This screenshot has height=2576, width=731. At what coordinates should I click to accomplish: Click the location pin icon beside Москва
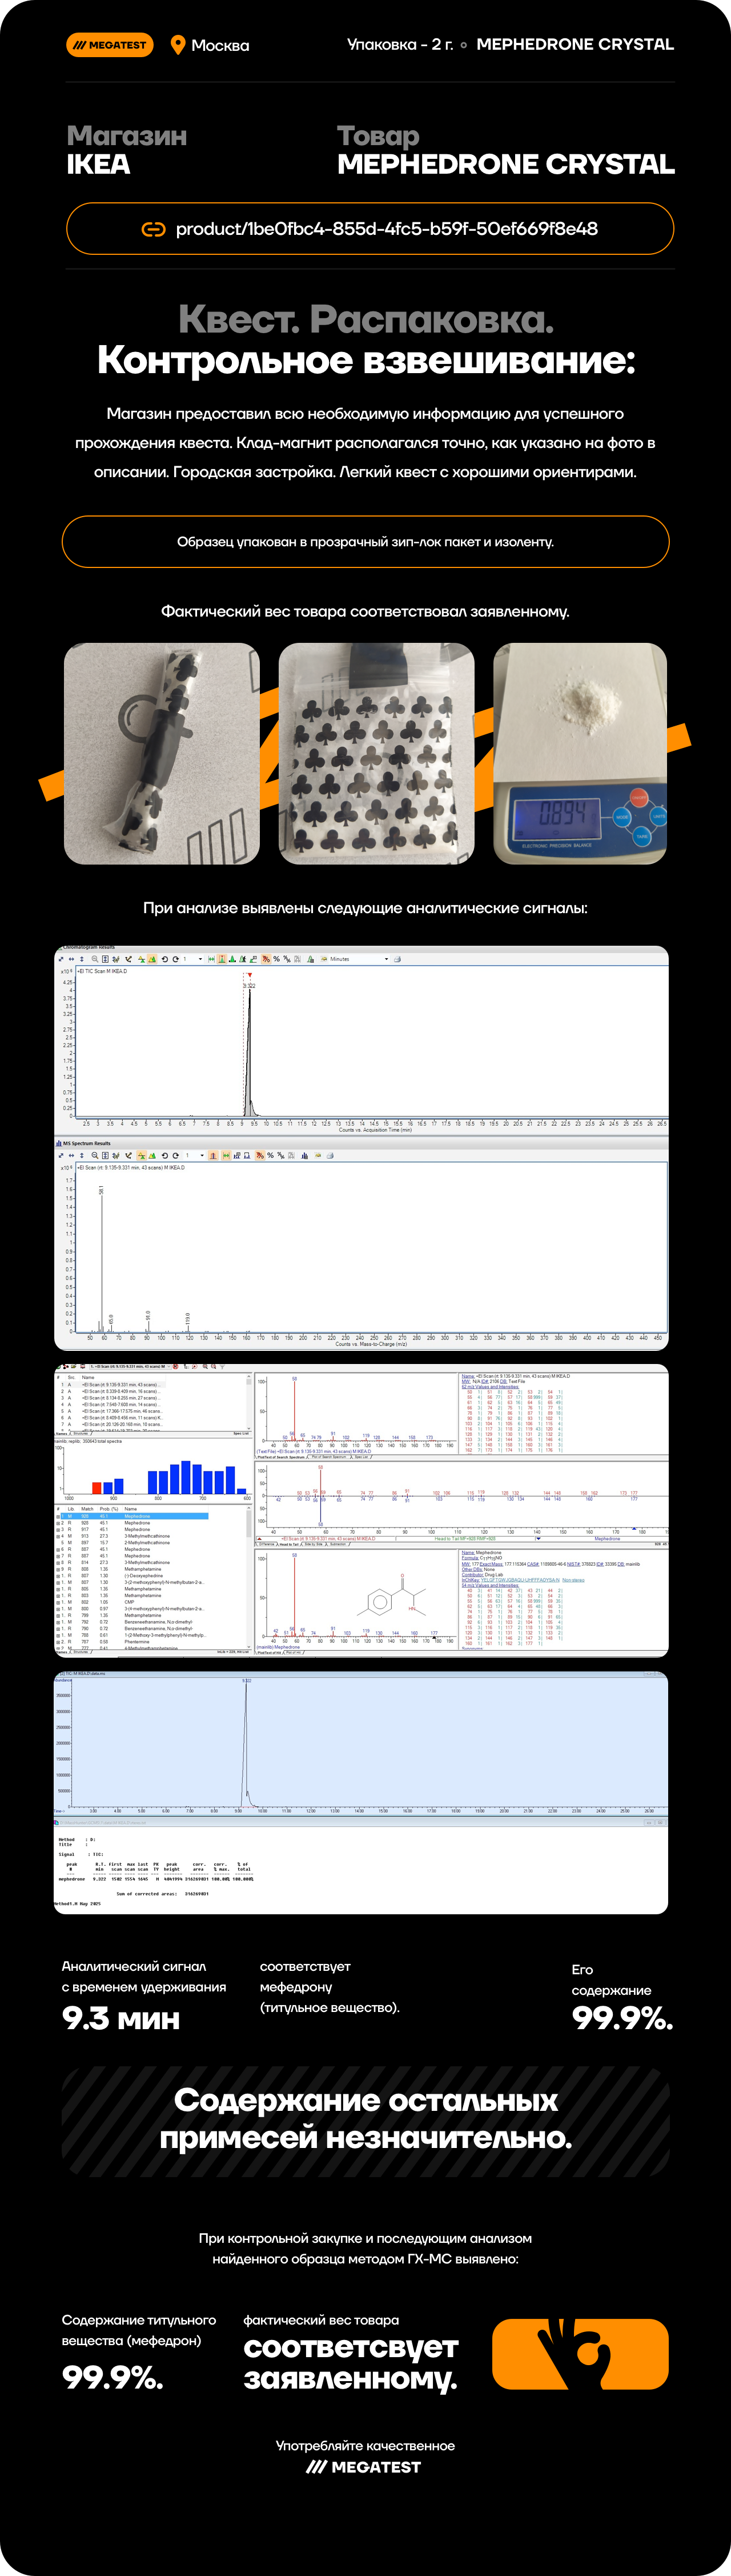tap(178, 45)
